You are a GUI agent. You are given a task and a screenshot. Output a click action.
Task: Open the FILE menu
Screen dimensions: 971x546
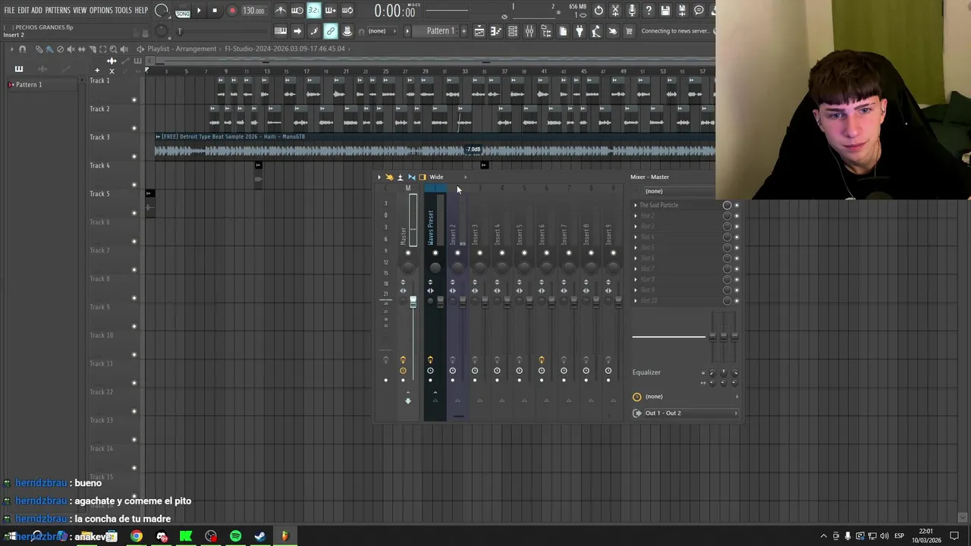9,11
